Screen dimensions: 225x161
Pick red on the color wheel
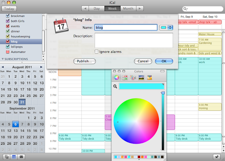point(157,121)
